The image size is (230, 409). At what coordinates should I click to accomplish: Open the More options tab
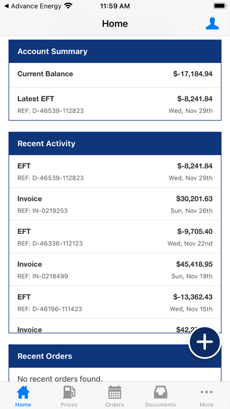click(207, 396)
